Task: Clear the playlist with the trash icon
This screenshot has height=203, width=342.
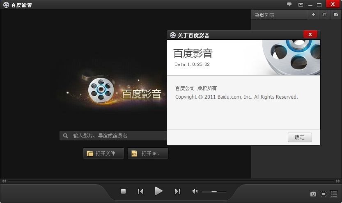Action: 324,15
